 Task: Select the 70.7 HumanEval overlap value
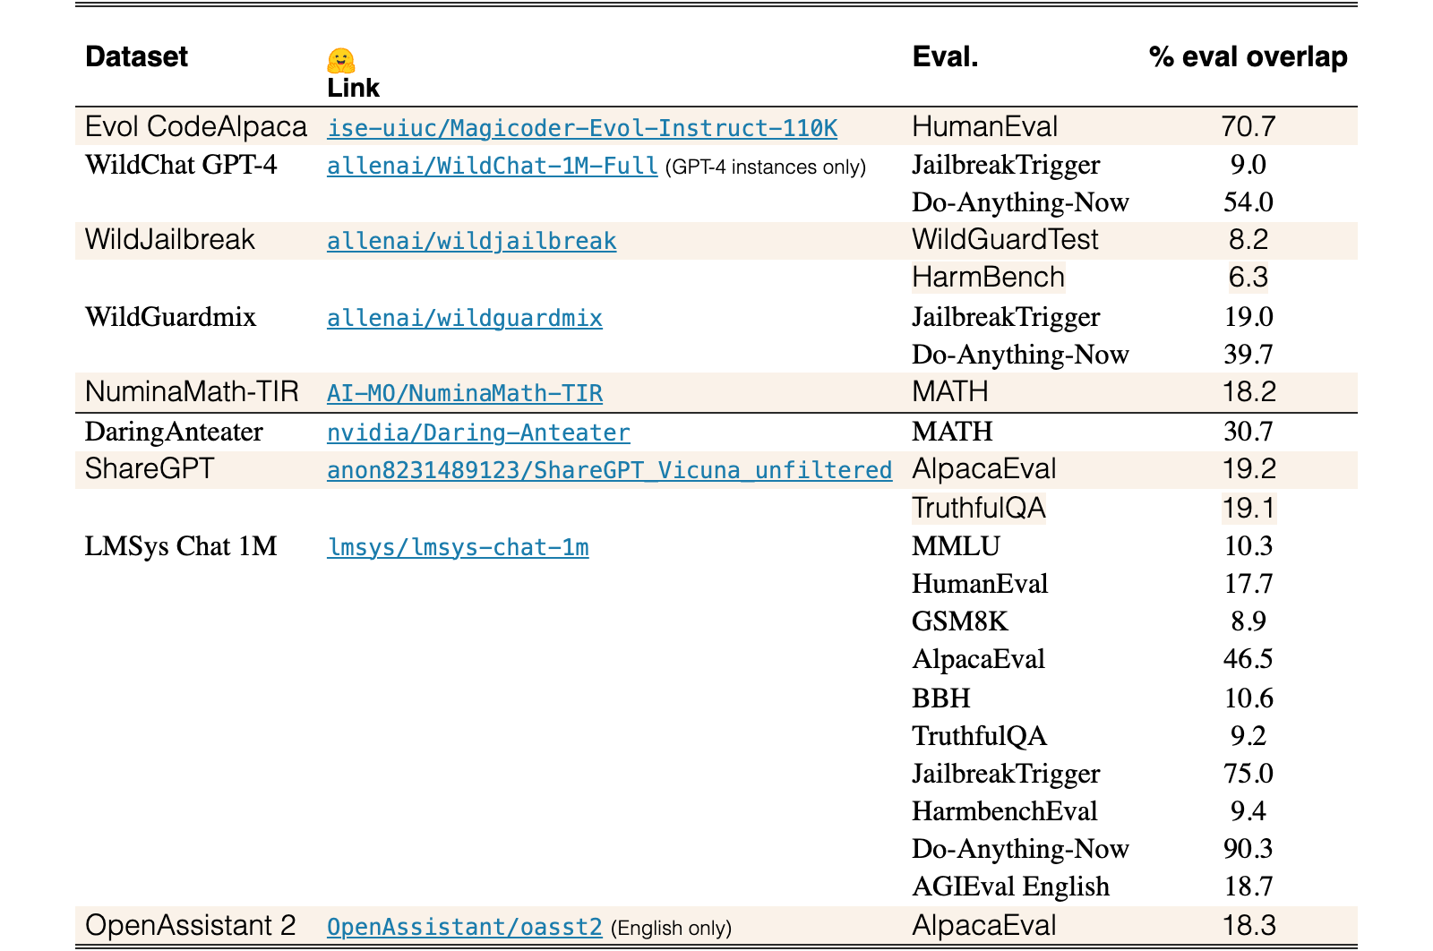click(1249, 126)
